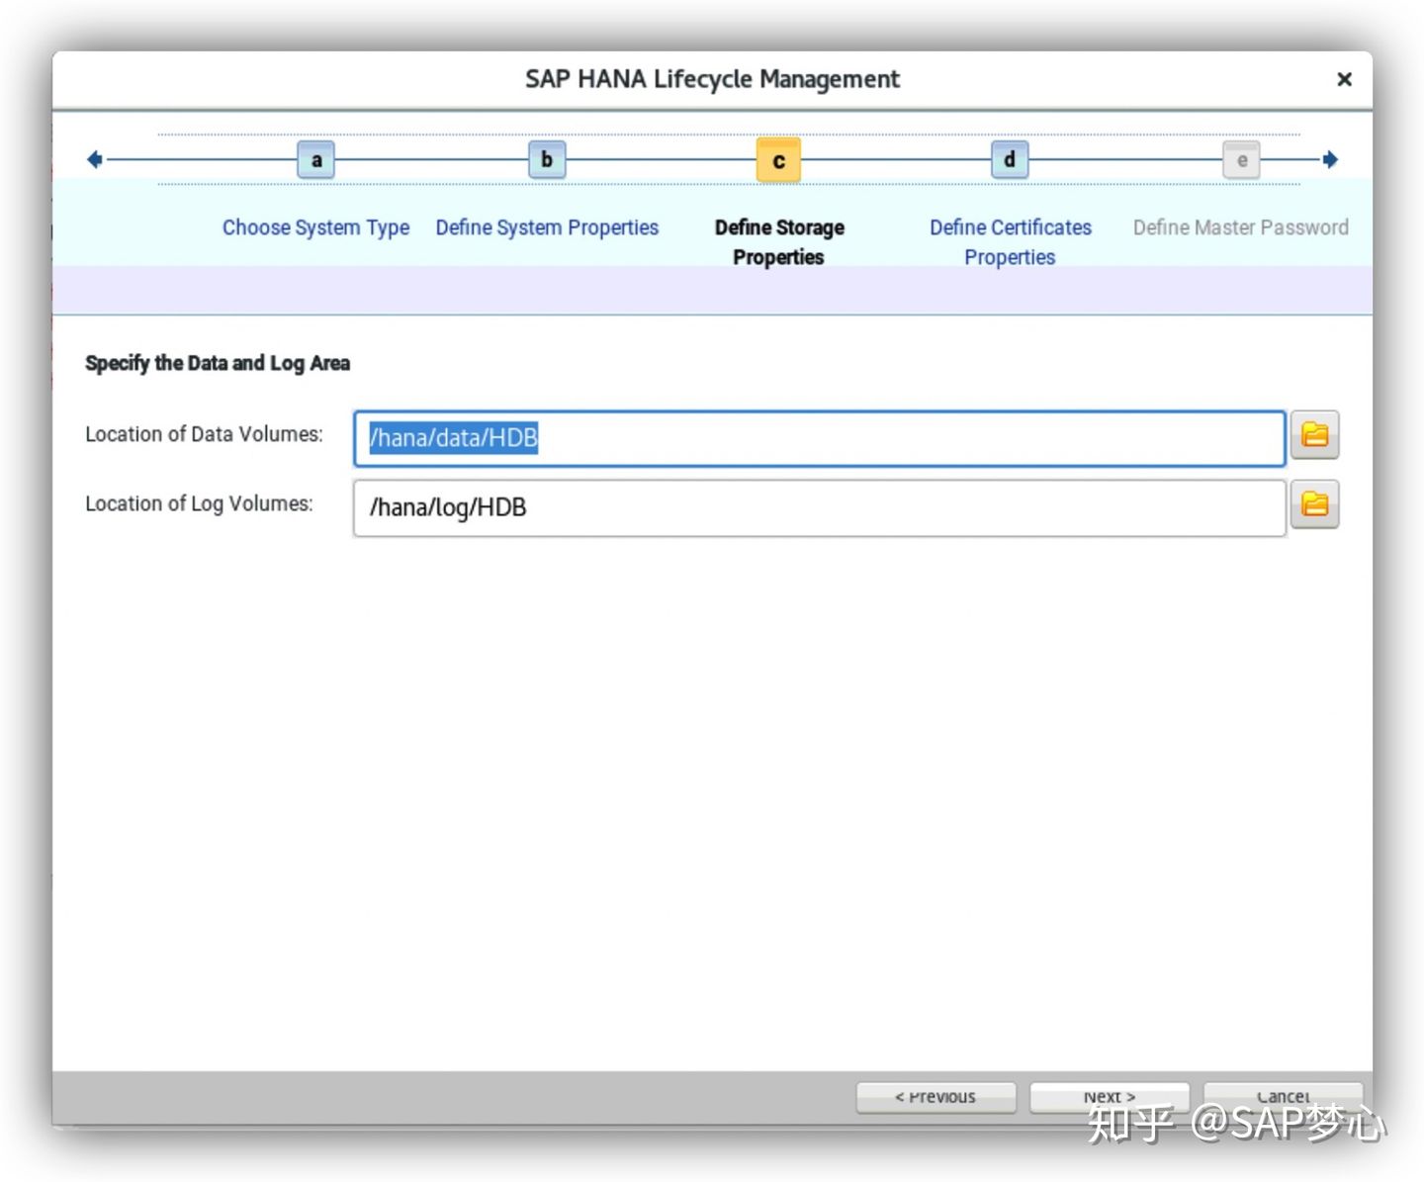1424x1182 pixels.
Task: Click 'Specify the Data and Log Area' heading
Action: pos(218,363)
